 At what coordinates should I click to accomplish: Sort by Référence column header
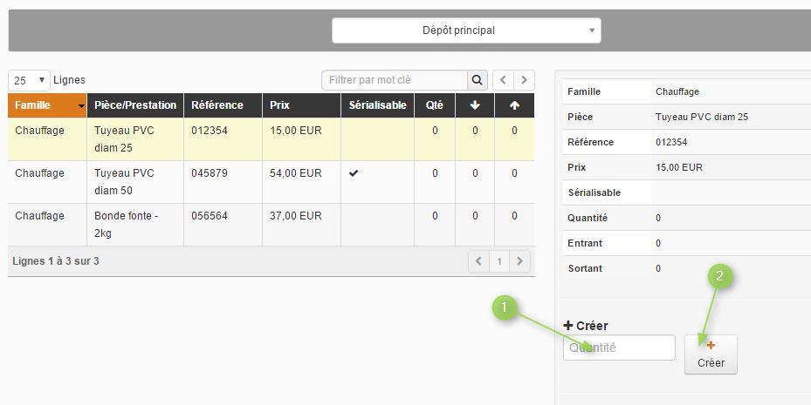223,105
